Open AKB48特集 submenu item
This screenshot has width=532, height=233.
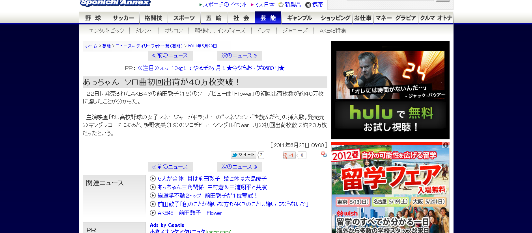(333, 30)
